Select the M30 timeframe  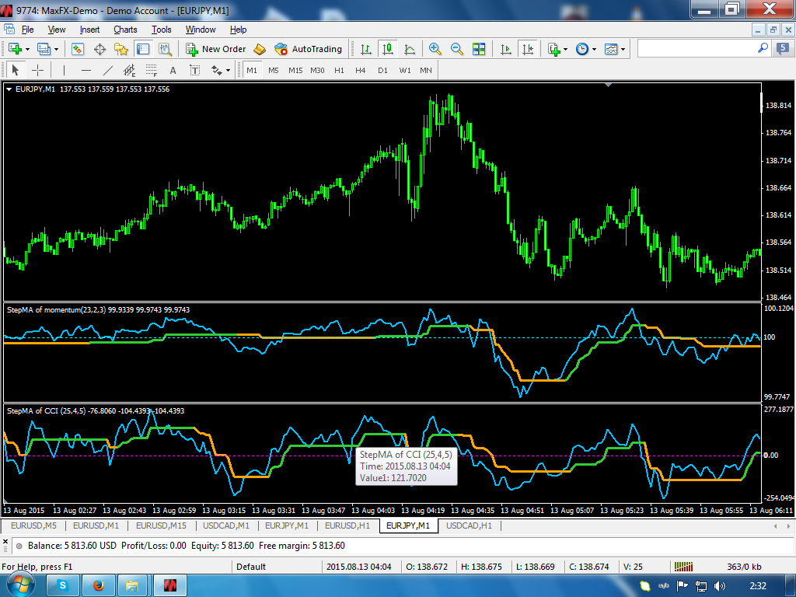(x=317, y=70)
